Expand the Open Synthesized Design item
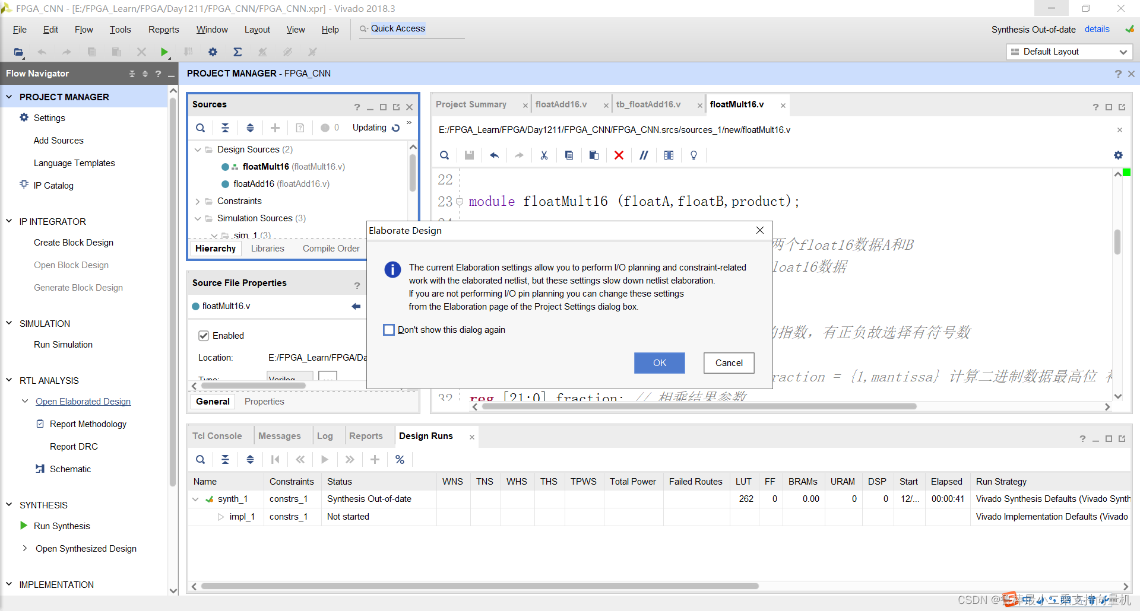The image size is (1140, 611). coord(24,548)
